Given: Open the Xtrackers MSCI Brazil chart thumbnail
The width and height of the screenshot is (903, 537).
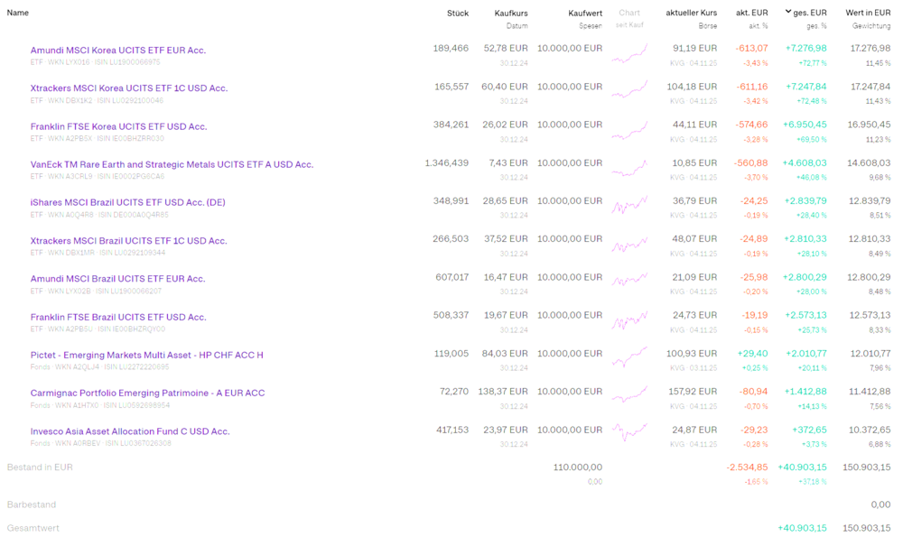Looking at the screenshot, I should 629,244.
